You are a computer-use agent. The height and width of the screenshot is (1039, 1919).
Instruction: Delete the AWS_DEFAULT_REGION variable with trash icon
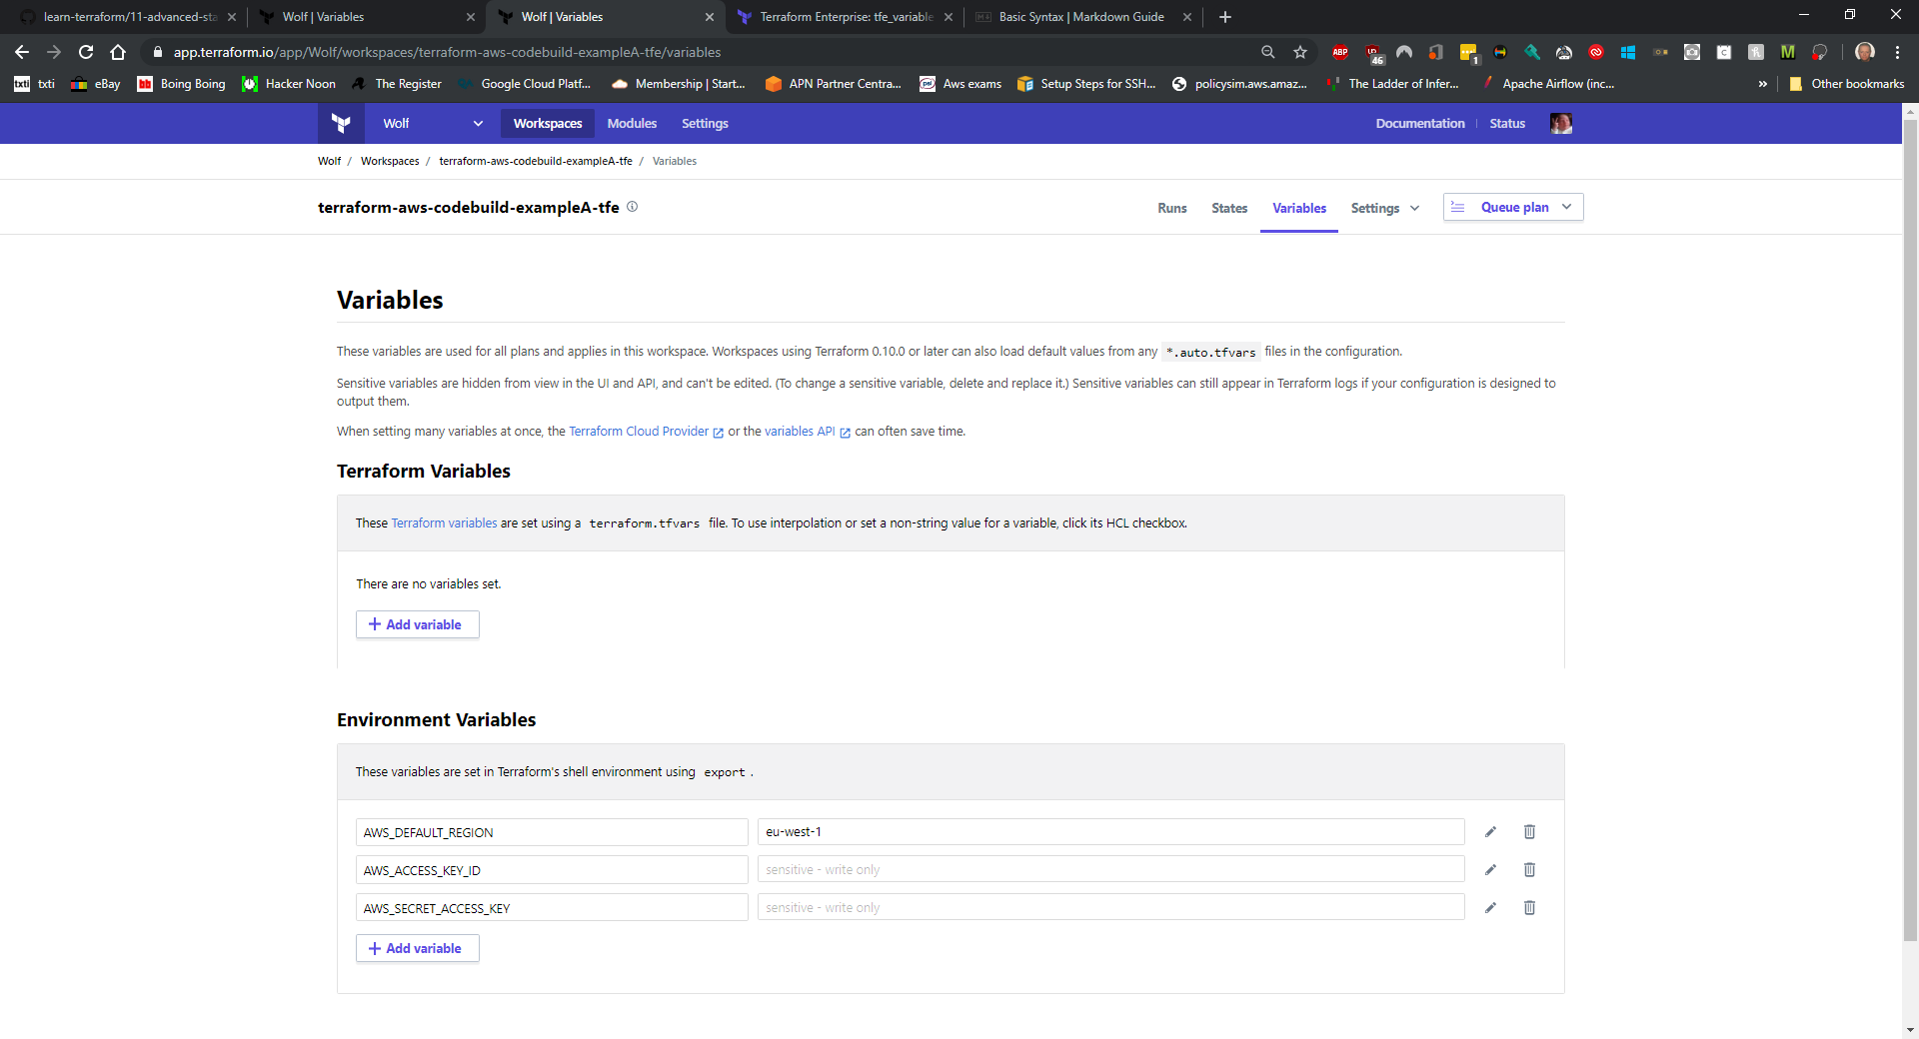pyautogui.click(x=1529, y=831)
